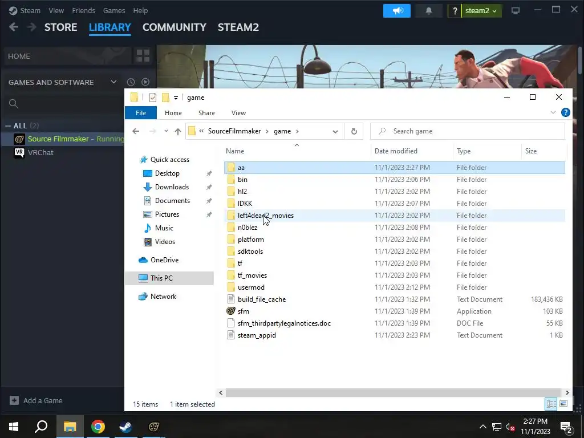Open Help menu in Steam

pyautogui.click(x=140, y=11)
